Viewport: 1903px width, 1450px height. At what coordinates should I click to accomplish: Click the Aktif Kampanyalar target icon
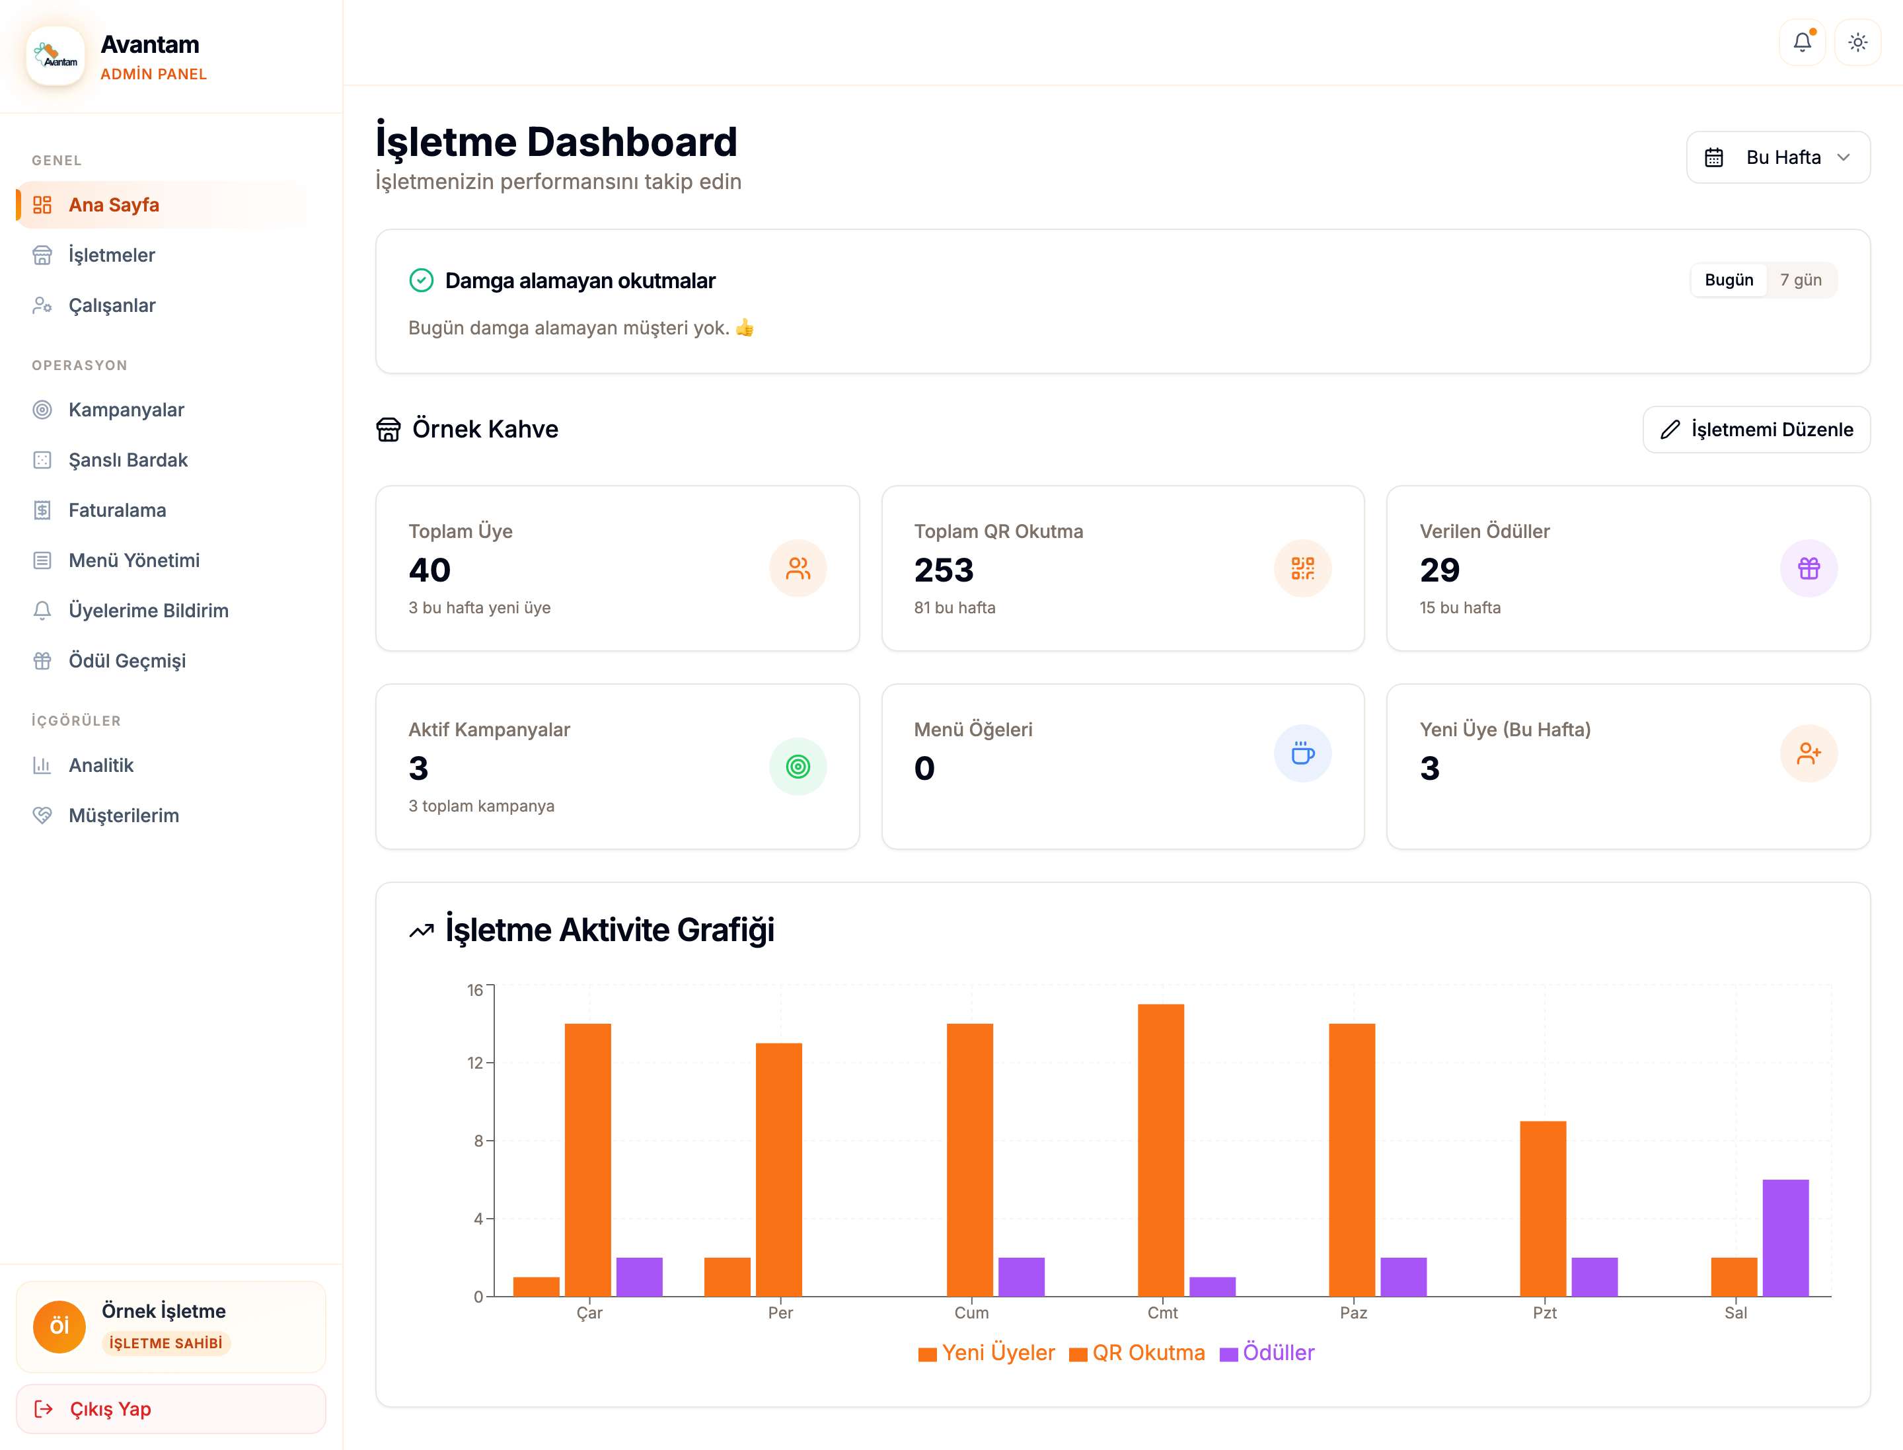(798, 767)
